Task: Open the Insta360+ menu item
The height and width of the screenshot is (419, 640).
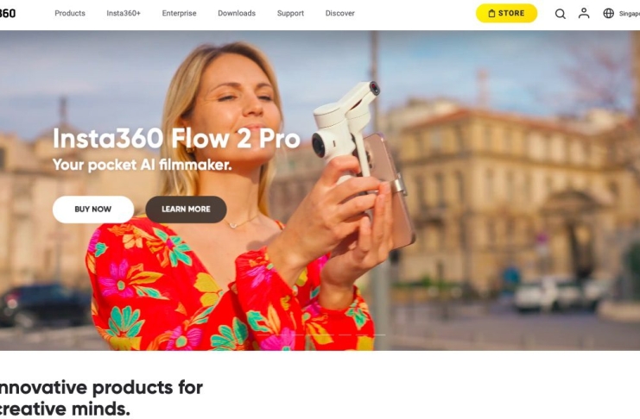Action: [x=124, y=13]
